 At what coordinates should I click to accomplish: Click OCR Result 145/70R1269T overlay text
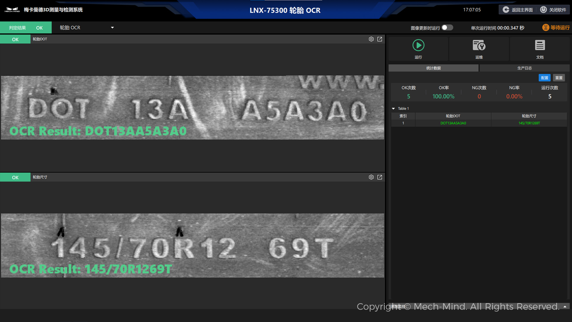[91, 269]
